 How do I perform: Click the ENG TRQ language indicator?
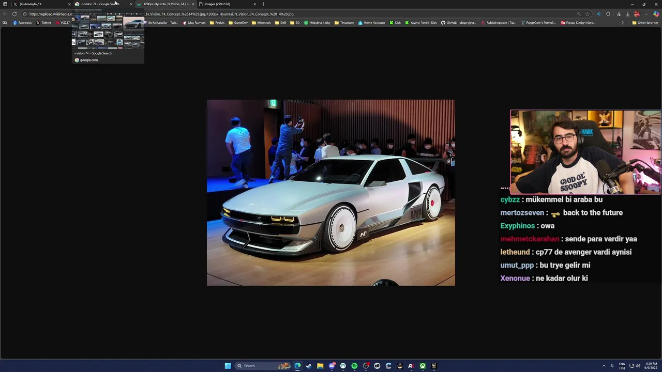click(622, 366)
